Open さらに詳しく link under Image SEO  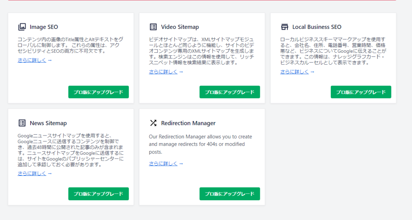[x=32, y=60]
